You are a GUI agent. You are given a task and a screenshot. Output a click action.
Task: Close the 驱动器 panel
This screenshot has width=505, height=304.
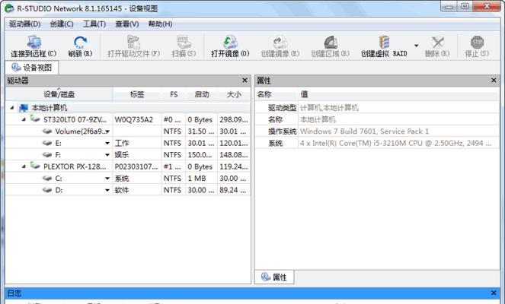pyautogui.click(x=245, y=81)
